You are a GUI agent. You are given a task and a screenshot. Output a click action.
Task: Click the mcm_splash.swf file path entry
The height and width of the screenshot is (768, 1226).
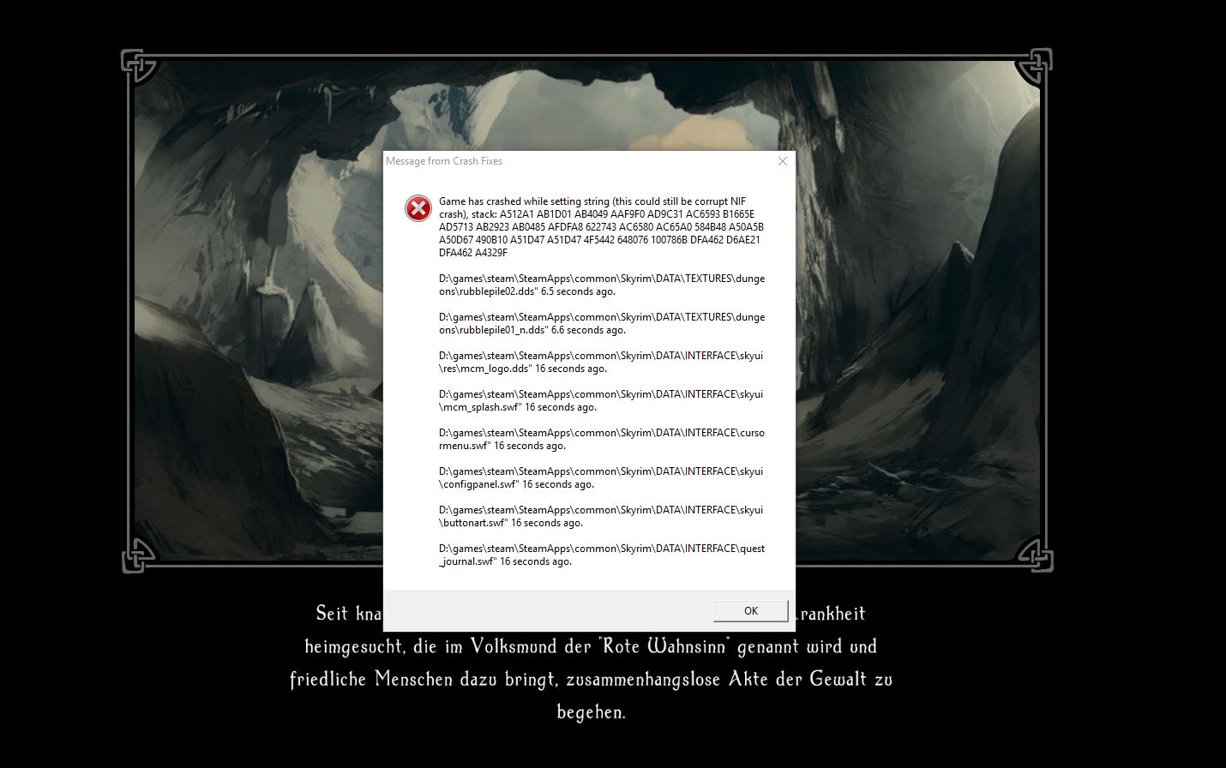600,400
